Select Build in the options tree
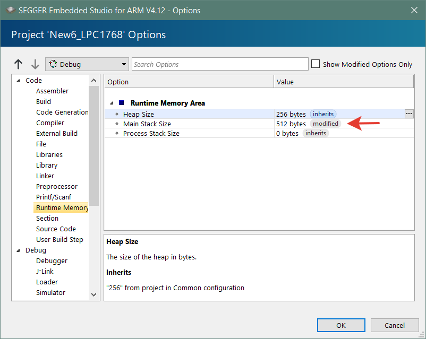Viewport: 426px width, 339px height. click(44, 101)
